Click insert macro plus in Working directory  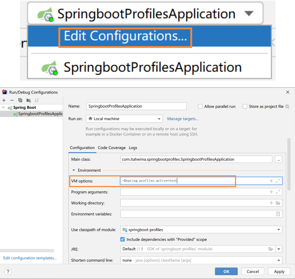(271, 203)
